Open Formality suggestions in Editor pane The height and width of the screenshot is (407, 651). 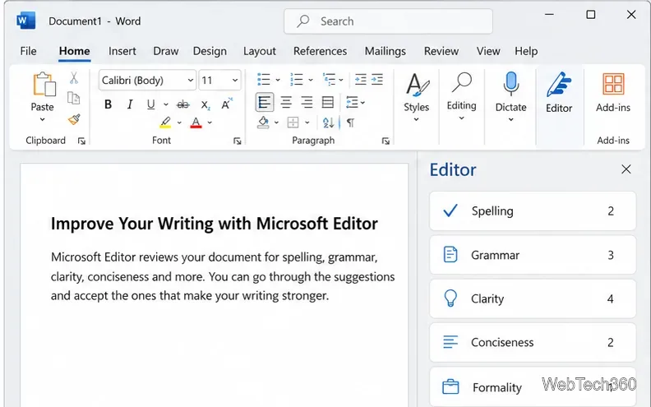click(533, 386)
